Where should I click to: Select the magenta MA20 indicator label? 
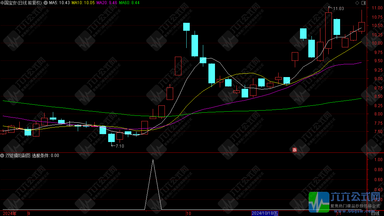click(107, 3)
